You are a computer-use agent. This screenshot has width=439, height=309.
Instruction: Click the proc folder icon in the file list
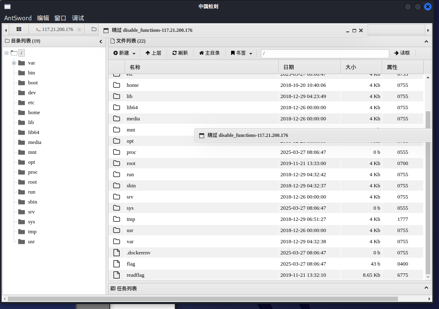[x=116, y=152]
